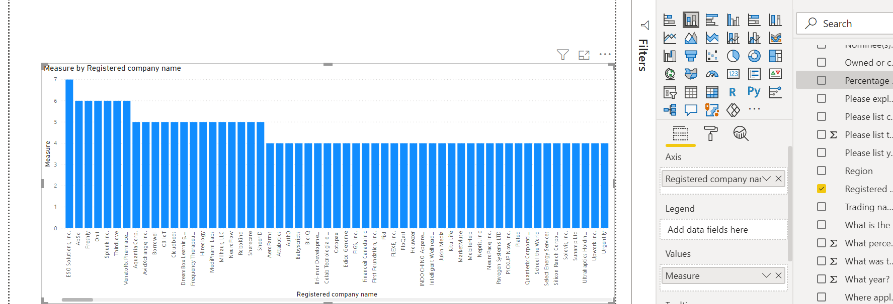Open more visuals ellipsis in Visualizations
Screen dimensions: 893x304
click(754, 109)
